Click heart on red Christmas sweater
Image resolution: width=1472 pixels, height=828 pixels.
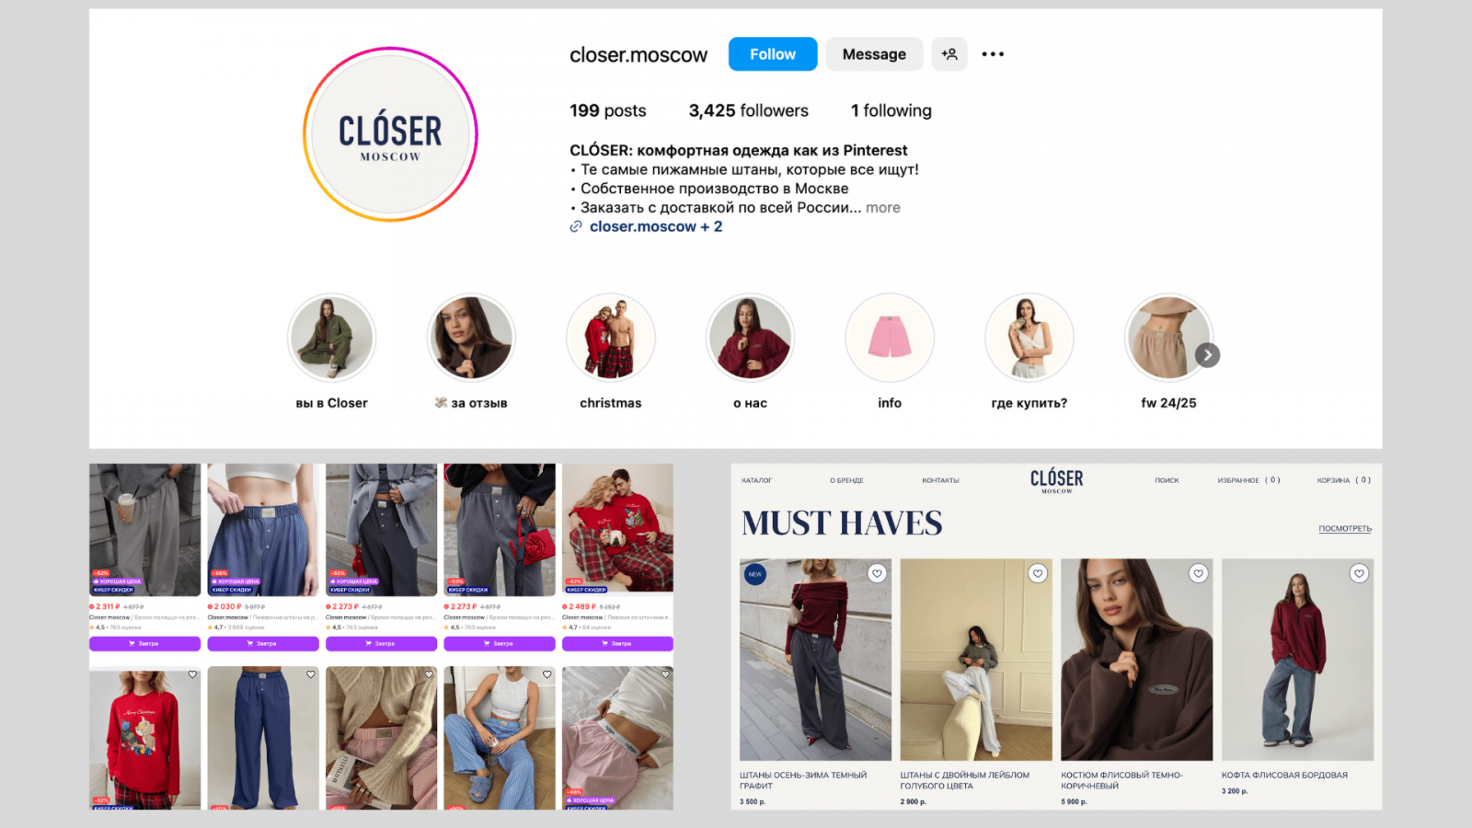(192, 674)
